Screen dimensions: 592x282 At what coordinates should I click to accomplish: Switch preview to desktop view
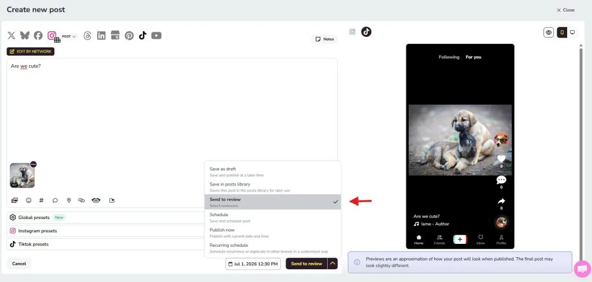tap(572, 32)
